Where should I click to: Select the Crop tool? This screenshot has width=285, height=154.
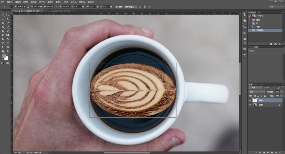pyautogui.click(x=3, y=23)
